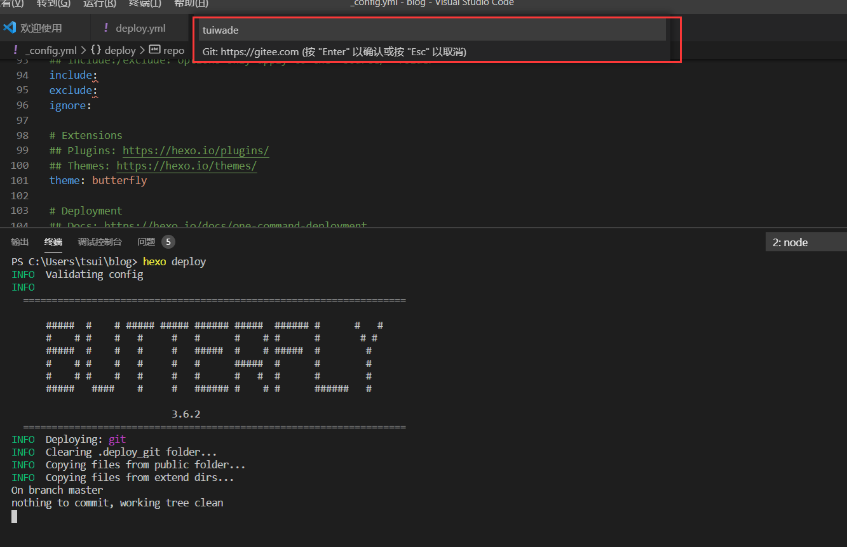Open the 帮助(H) menu
847x547 pixels.
click(x=191, y=3)
